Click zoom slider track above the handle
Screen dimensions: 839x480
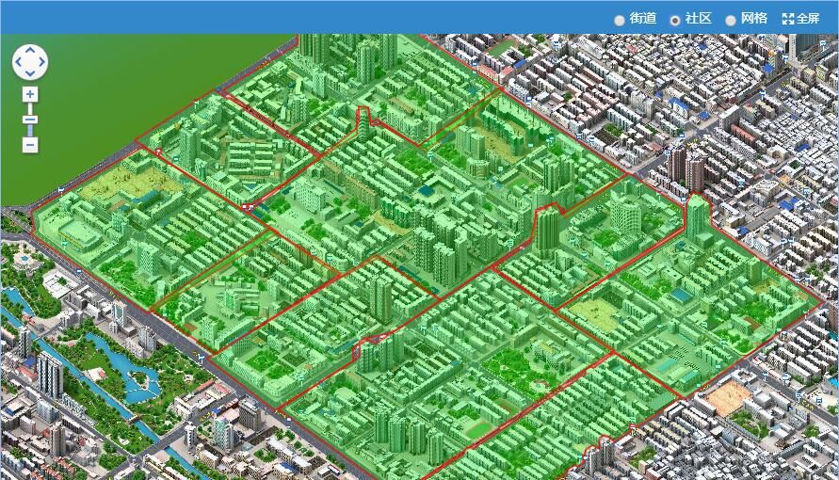pos(30,109)
